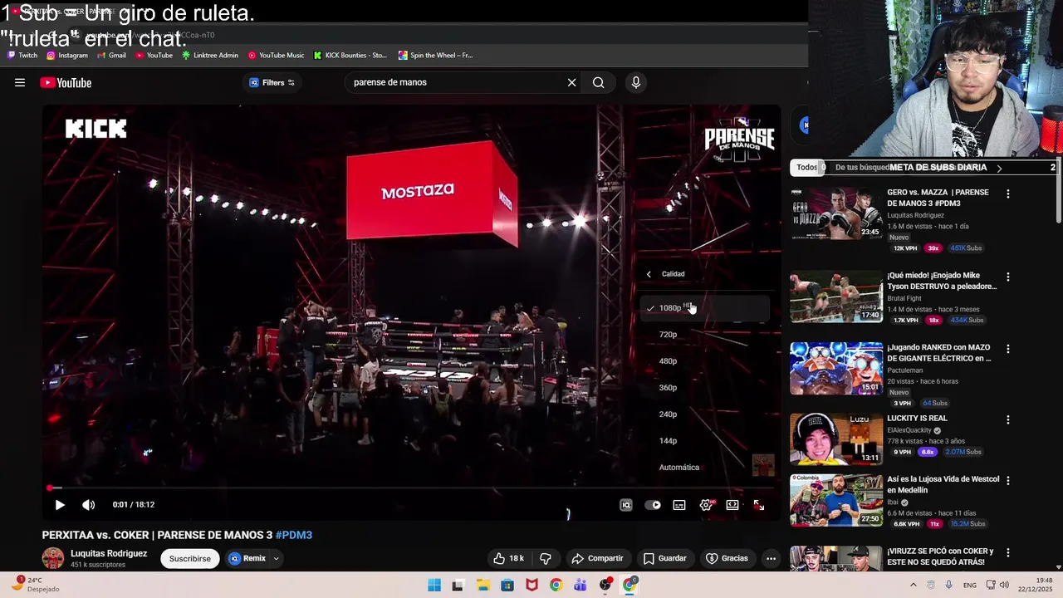Mute the video volume
The width and height of the screenshot is (1063, 598).
(x=89, y=505)
